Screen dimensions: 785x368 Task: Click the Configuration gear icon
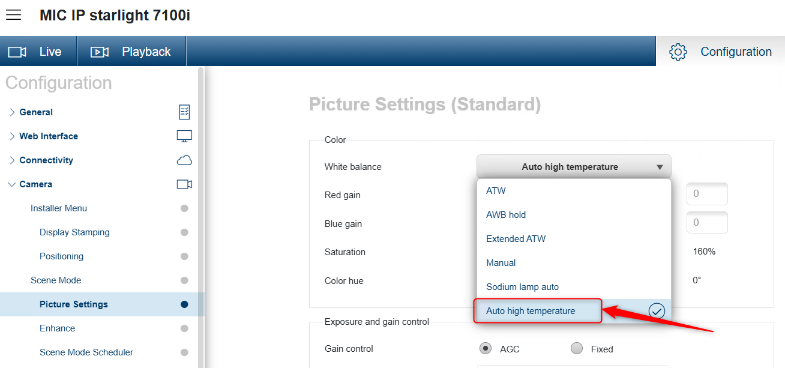coord(678,52)
